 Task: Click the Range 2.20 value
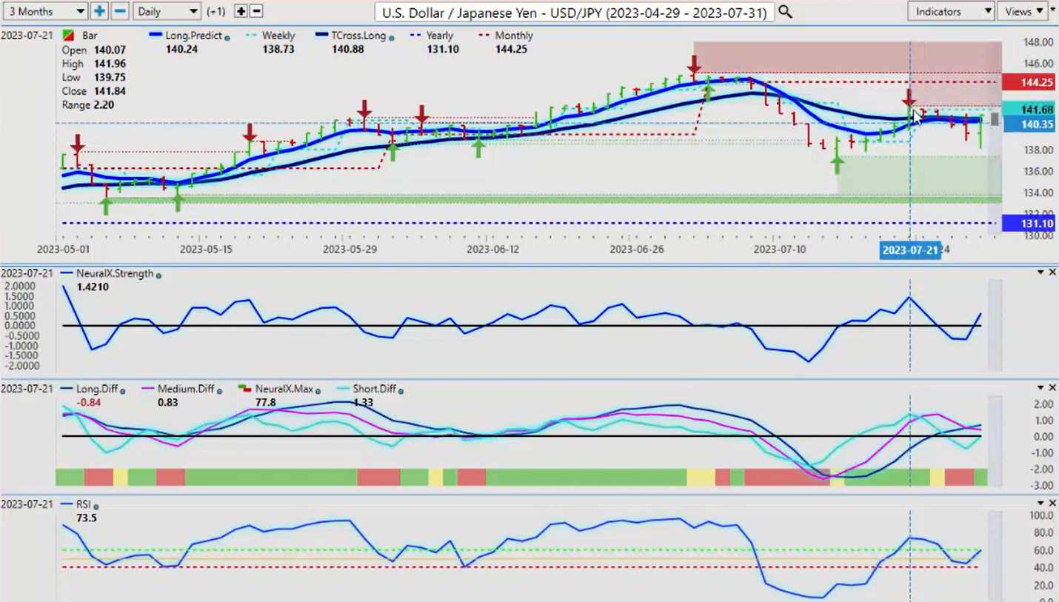[x=104, y=105]
